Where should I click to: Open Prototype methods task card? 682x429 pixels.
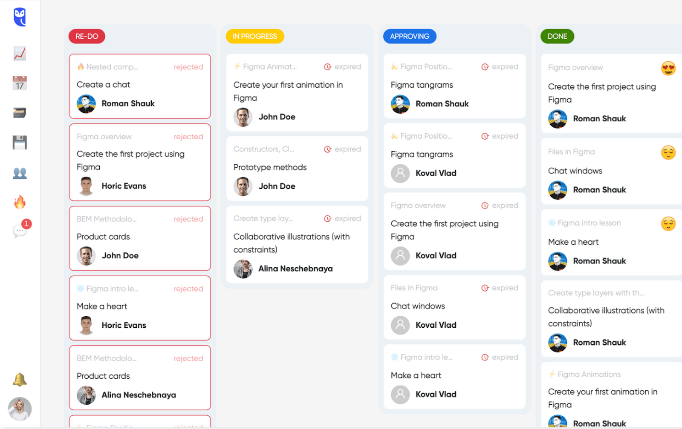297,169
